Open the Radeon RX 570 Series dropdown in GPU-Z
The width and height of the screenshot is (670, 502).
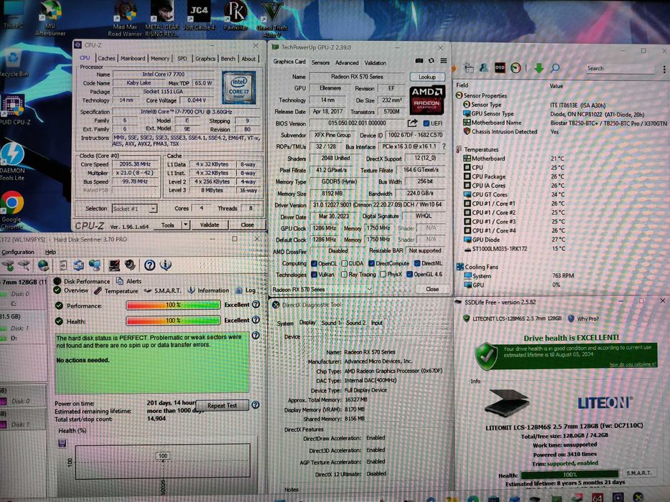point(321,290)
